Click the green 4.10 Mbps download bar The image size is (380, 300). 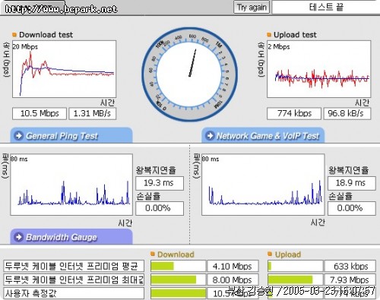[162, 266]
